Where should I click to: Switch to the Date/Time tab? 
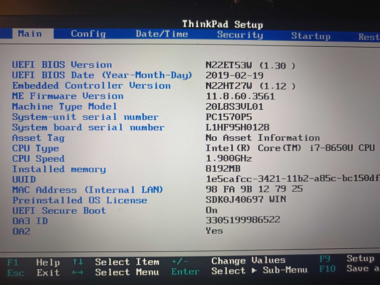tap(162, 34)
